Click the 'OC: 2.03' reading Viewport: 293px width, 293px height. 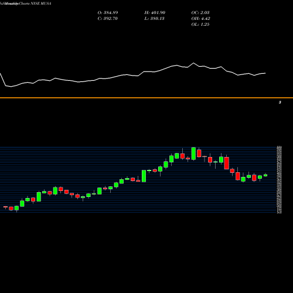point(200,13)
